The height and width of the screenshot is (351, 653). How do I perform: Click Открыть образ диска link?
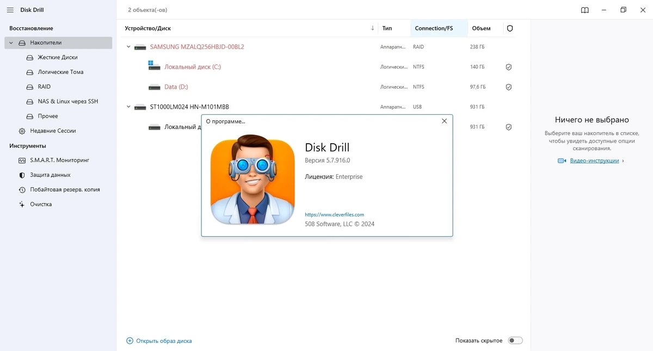tap(164, 341)
